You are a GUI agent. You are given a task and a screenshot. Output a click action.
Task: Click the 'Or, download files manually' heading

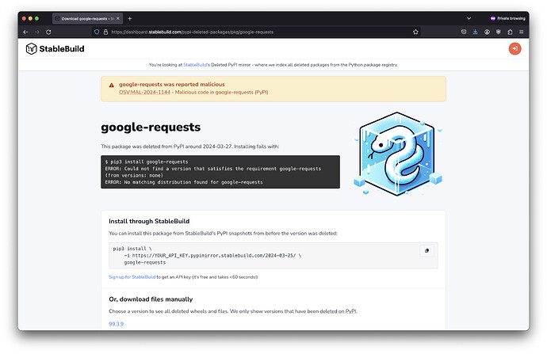[x=151, y=299]
